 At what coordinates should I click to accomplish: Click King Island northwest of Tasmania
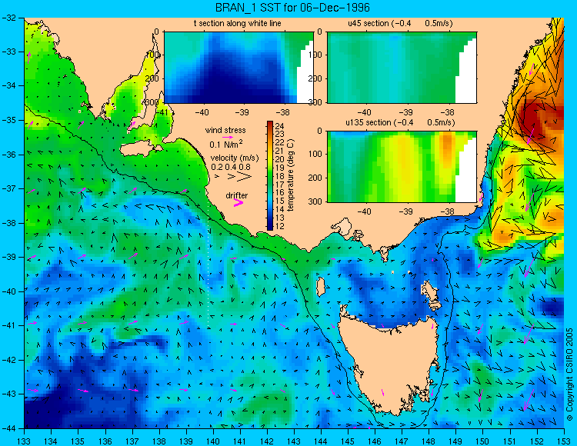coord(321,287)
